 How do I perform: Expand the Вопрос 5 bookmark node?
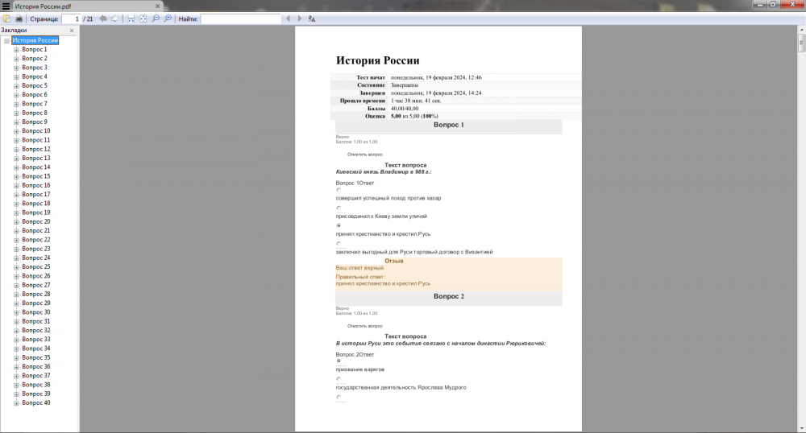(16, 85)
